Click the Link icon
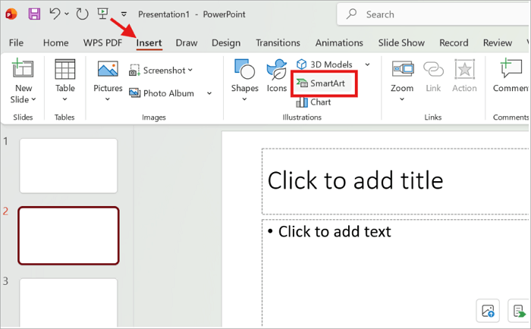Viewport: 531px width, 329px height. pyautogui.click(x=433, y=69)
